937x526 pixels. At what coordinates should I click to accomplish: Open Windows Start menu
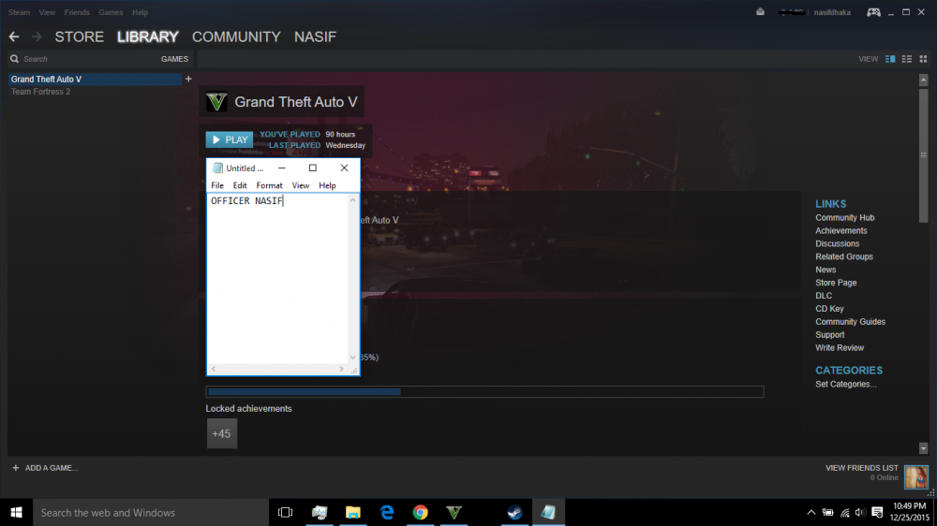pyautogui.click(x=16, y=512)
